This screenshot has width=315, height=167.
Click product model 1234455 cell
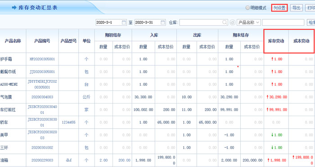point(68,122)
